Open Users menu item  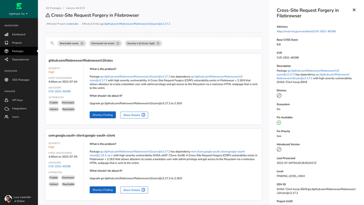(x=15, y=117)
